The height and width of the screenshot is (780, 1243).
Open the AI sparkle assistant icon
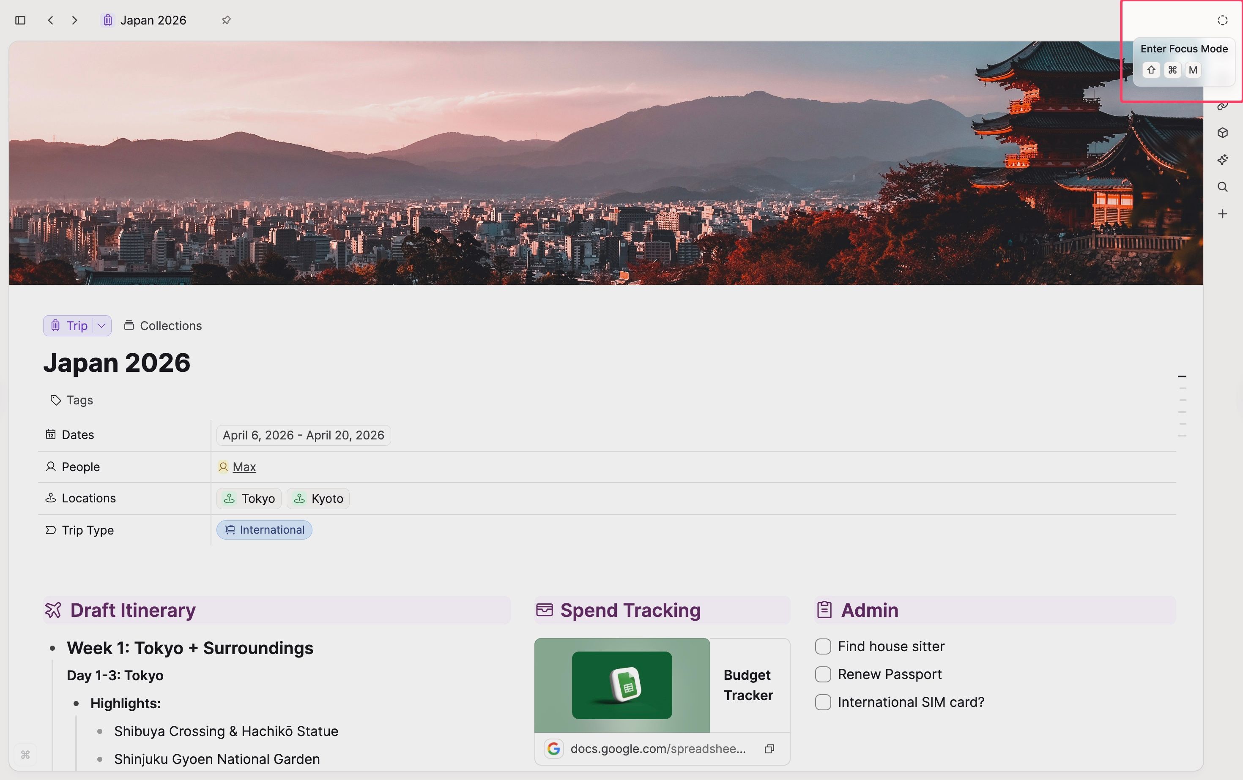click(1222, 160)
